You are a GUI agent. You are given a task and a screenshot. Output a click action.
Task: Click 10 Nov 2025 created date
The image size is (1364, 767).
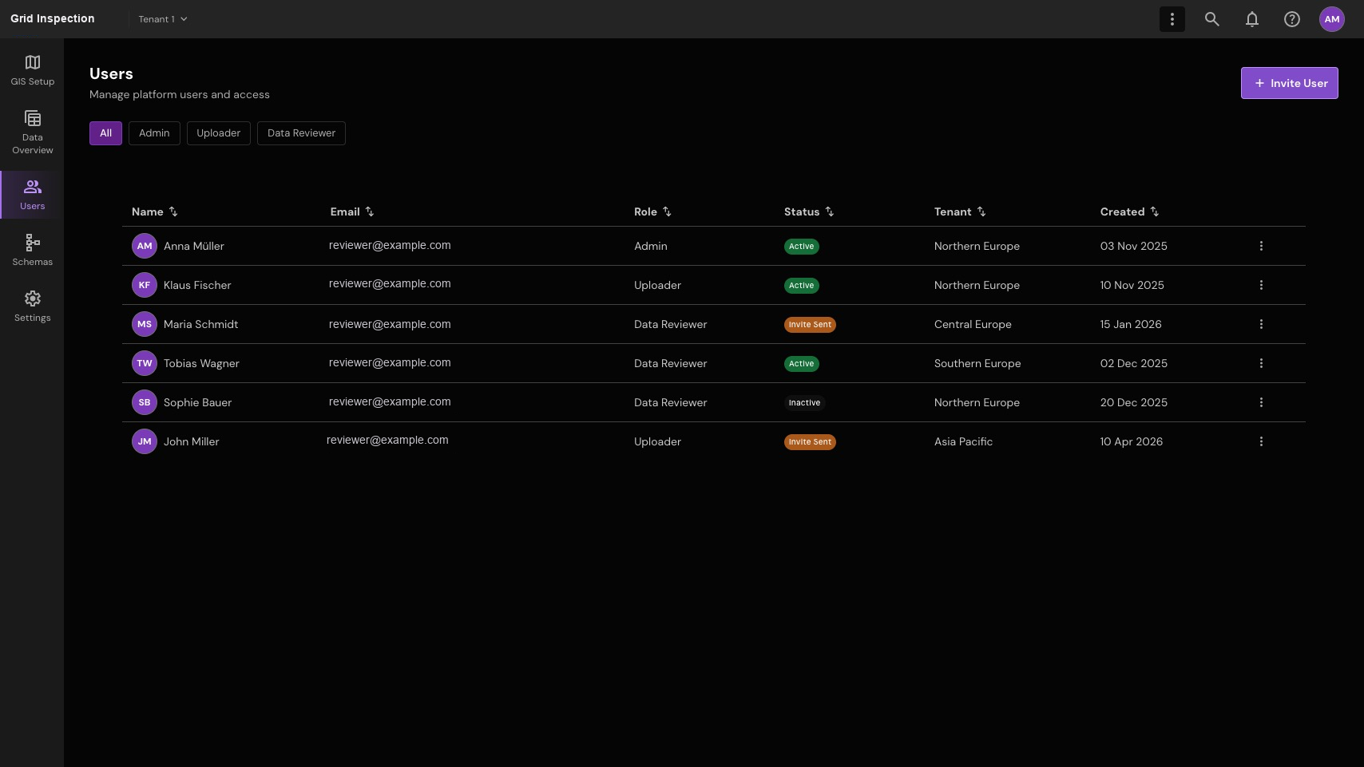click(x=1132, y=285)
